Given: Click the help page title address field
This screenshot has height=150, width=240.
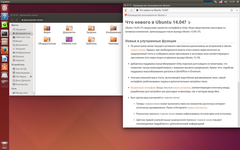Looking at the screenshot, I should pos(182,10).
